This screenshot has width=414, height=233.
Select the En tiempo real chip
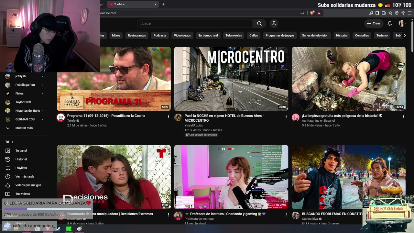pyautogui.click(x=208, y=36)
